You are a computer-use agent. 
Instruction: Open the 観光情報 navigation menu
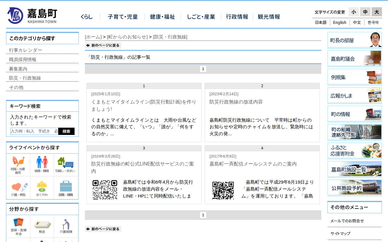coord(269,17)
